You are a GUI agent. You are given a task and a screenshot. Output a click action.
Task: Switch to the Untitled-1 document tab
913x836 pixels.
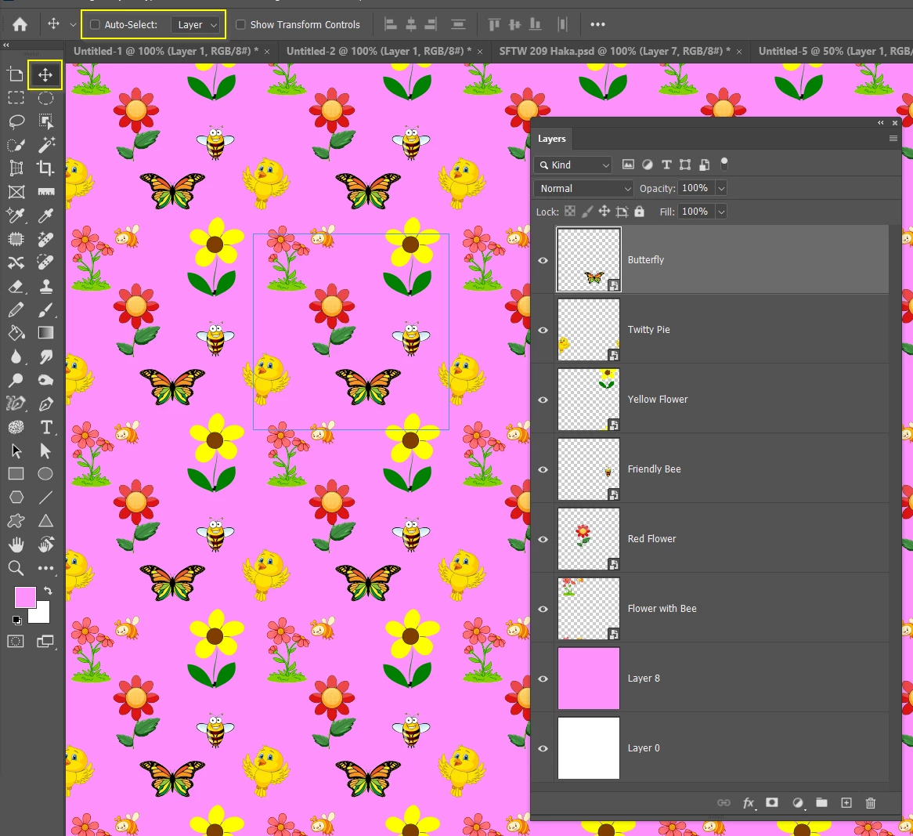point(166,51)
